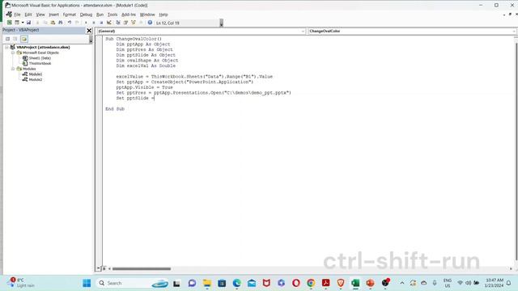Open the Edit menu
The height and width of the screenshot is (291, 518).
pos(28,15)
